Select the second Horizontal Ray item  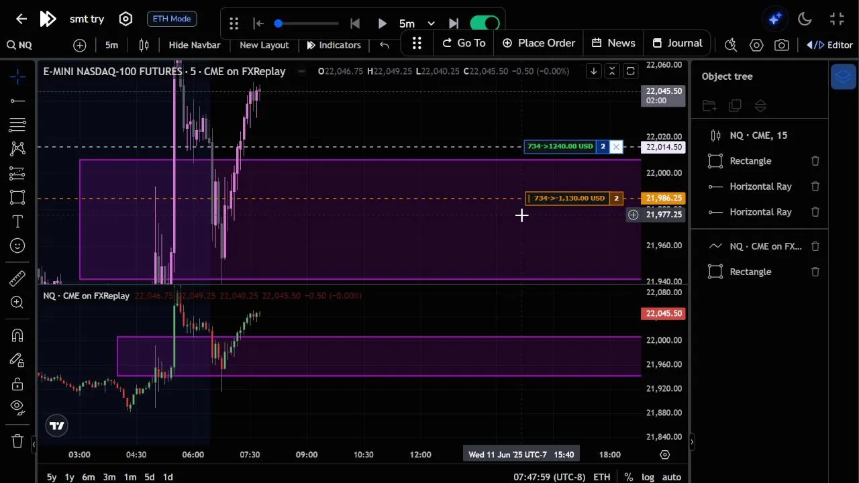(x=760, y=212)
